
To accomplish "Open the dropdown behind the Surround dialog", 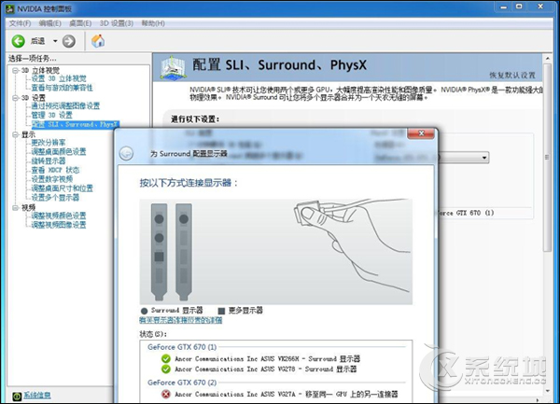I will point(484,158).
